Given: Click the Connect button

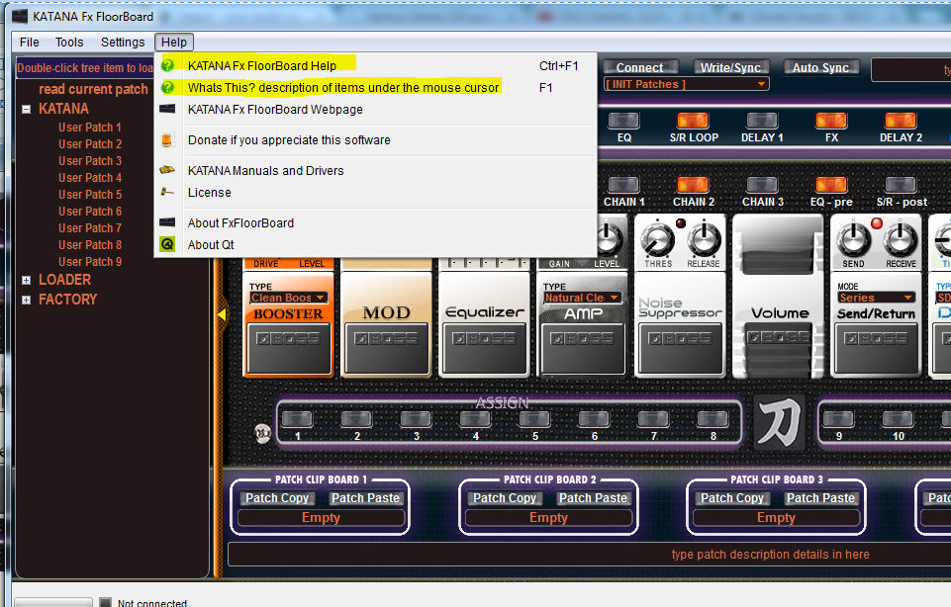Looking at the screenshot, I should click(640, 67).
